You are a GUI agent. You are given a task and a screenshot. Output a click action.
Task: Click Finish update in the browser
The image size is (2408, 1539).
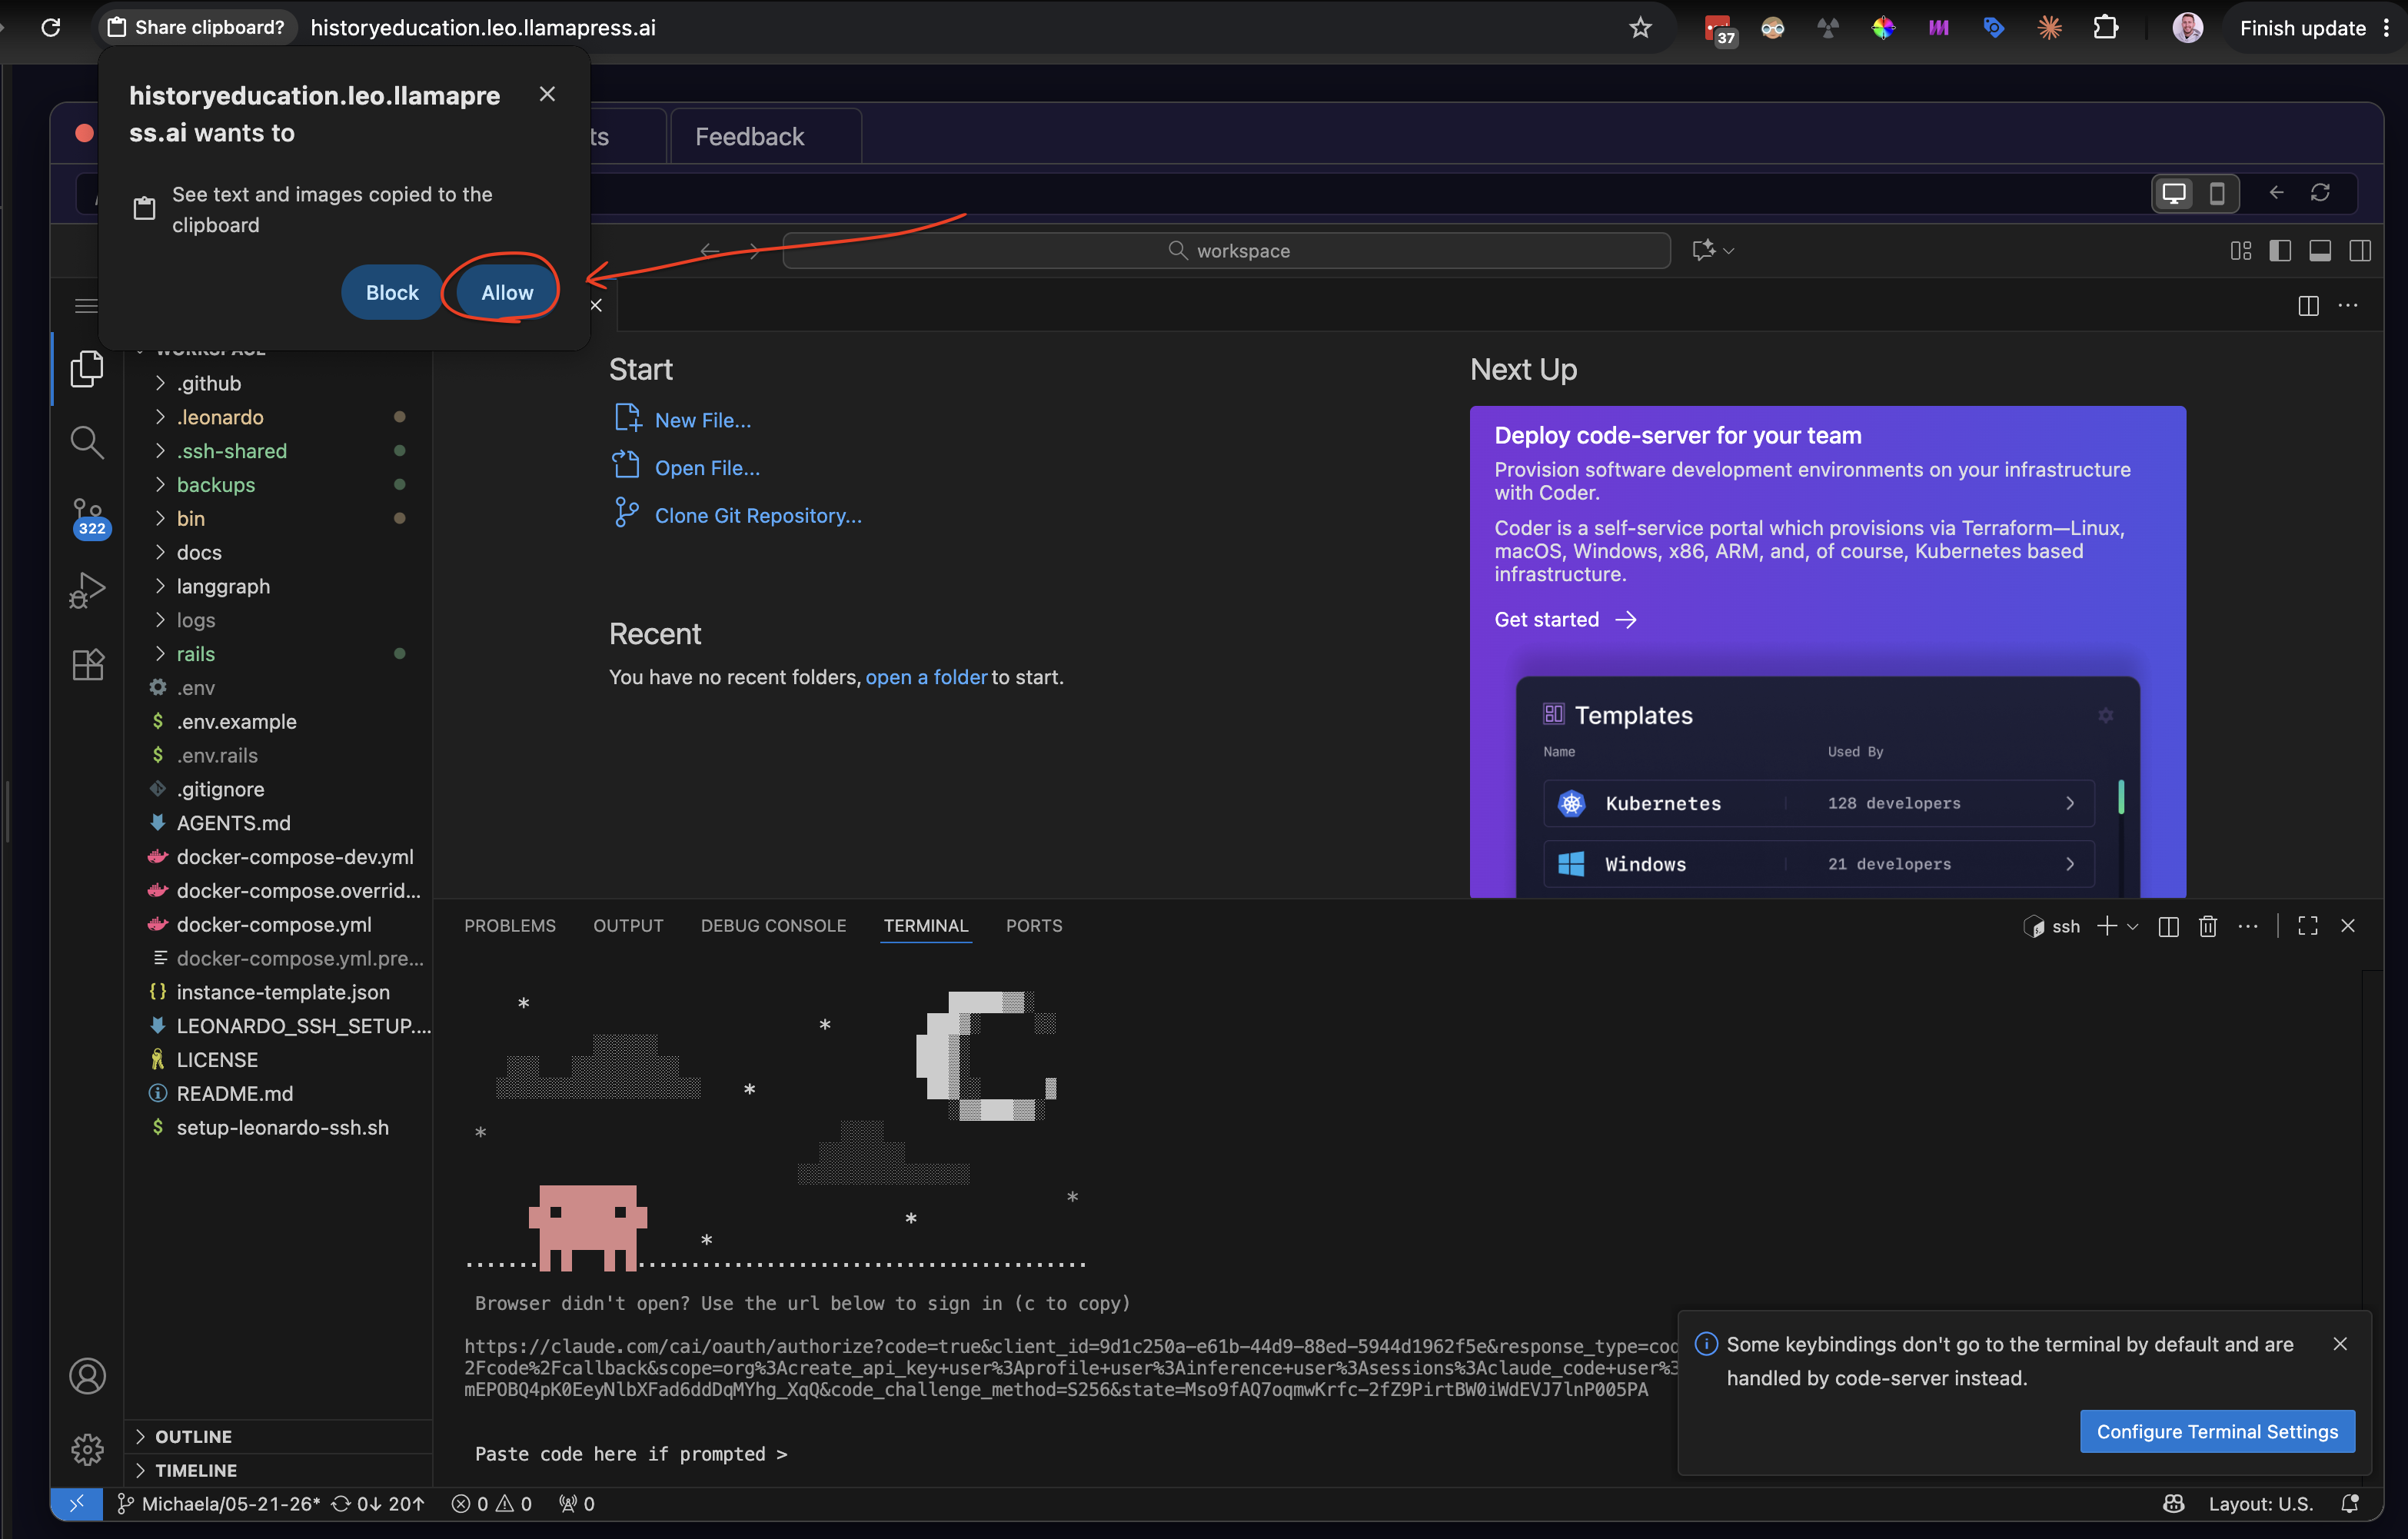tap(2302, 28)
